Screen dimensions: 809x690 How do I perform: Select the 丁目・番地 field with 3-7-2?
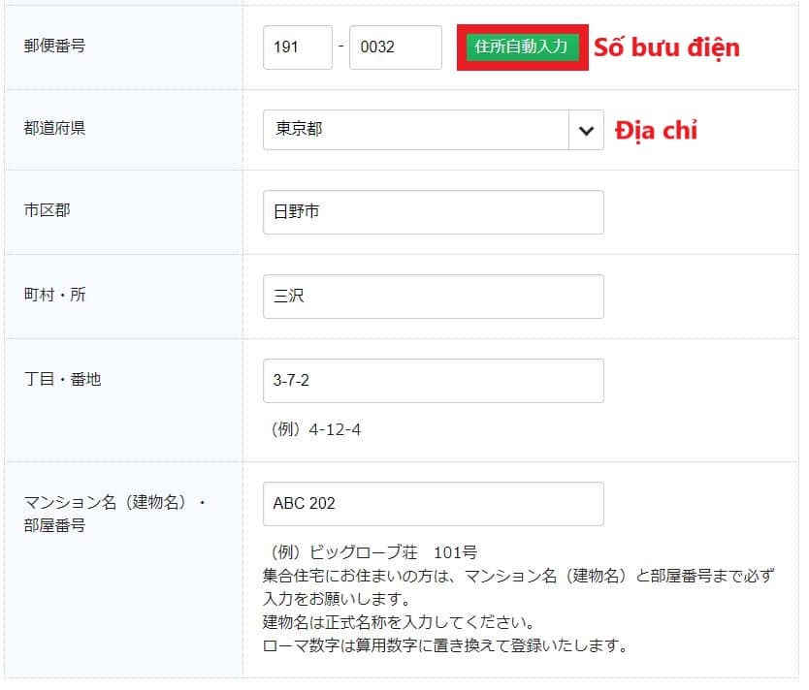tap(433, 381)
